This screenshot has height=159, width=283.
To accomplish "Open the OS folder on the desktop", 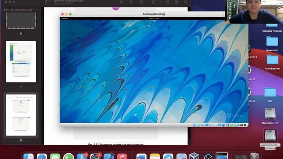I will pyautogui.click(x=270, y=92).
